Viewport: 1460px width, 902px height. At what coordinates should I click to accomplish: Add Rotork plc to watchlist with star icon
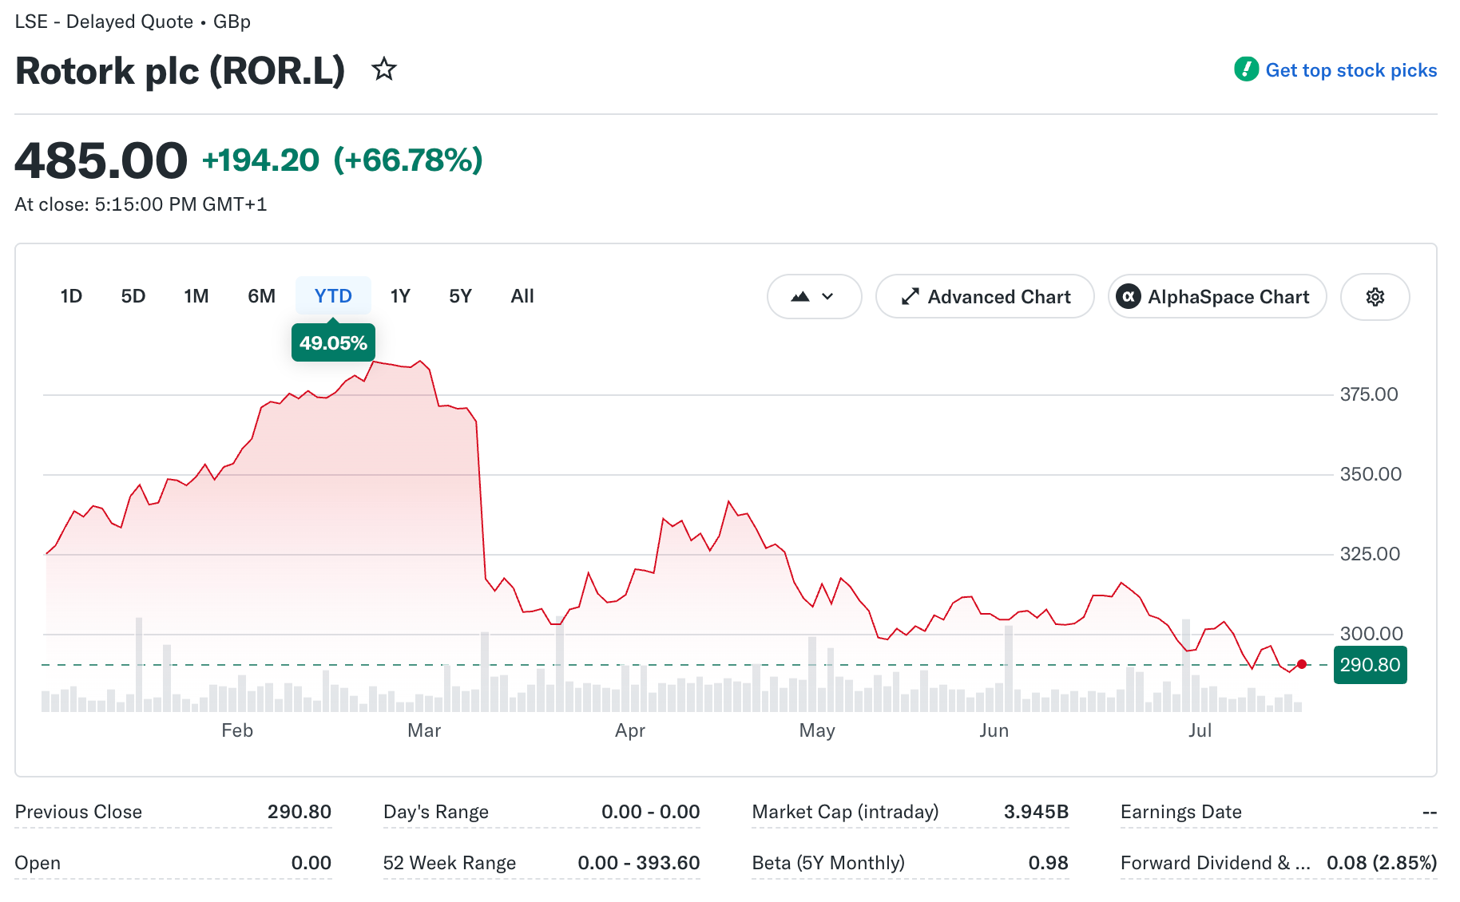(x=384, y=69)
